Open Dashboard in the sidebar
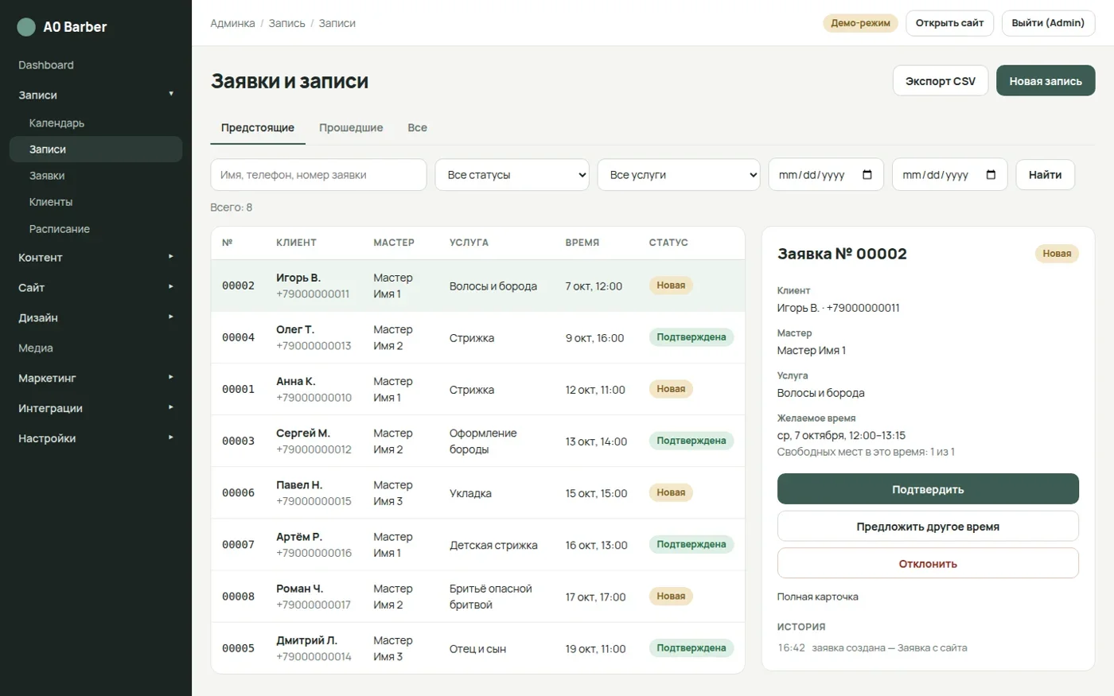Screen dimensions: 1114x696 [x=95, y=65]
